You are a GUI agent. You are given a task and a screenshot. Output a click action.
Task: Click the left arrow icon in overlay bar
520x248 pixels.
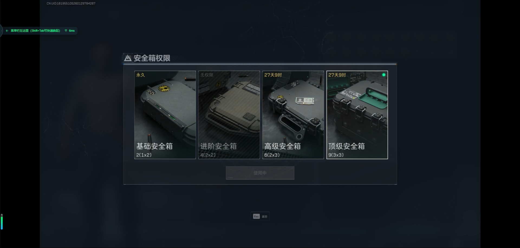pos(7,31)
